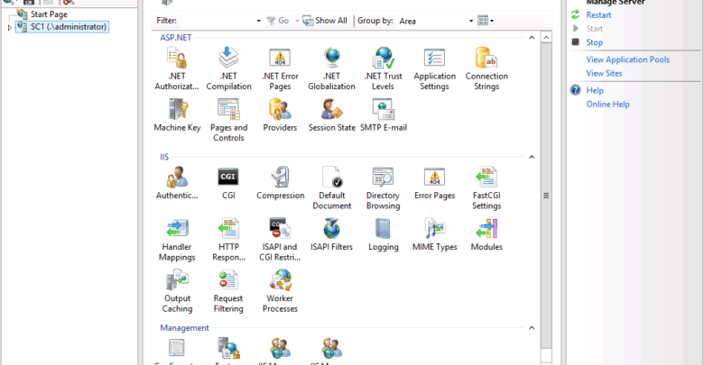Open Pages and Controls

coord(228,120)
